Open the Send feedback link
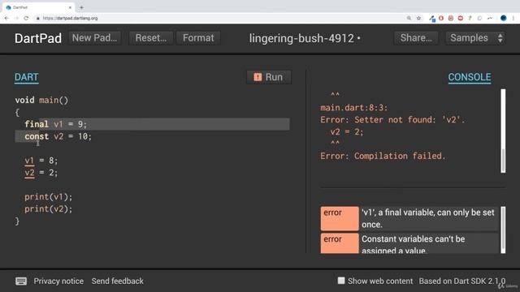 [117, 281]
